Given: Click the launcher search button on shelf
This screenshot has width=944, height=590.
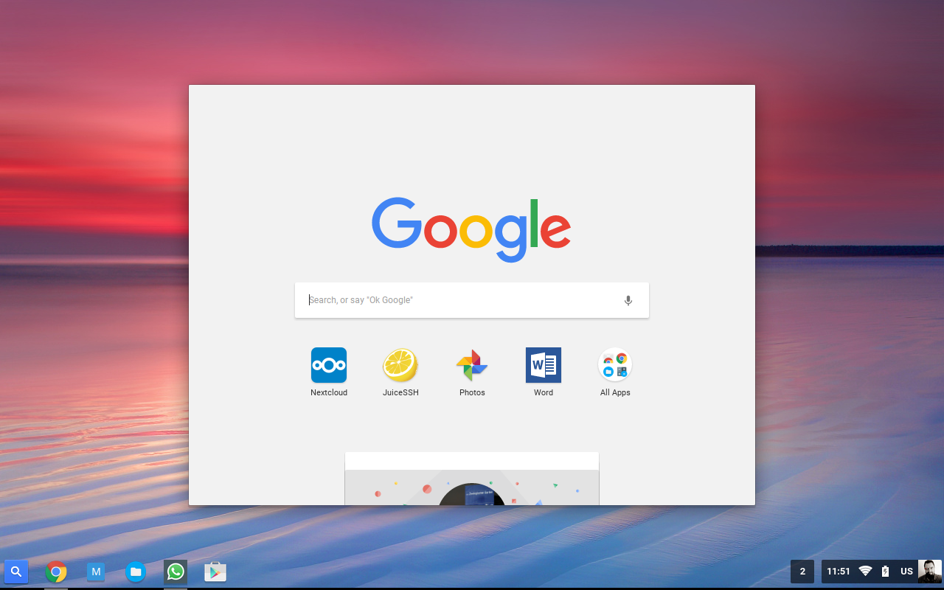Looking at the screenshot, I should click(16, 572).
